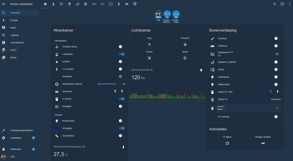Turn on Versterker with flash icon
This screenshot has width=293, height=161.
[122, 91]
